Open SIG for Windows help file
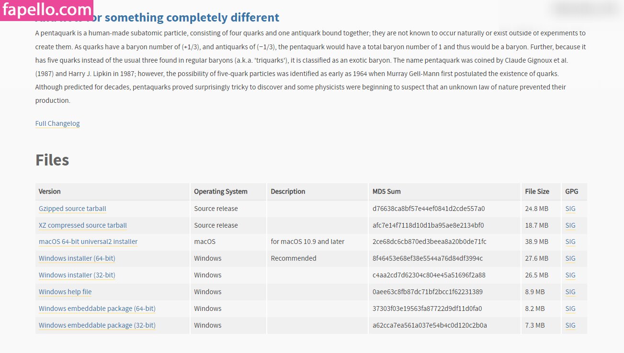This screenshot has height=353, width=624. coord(570,292)
